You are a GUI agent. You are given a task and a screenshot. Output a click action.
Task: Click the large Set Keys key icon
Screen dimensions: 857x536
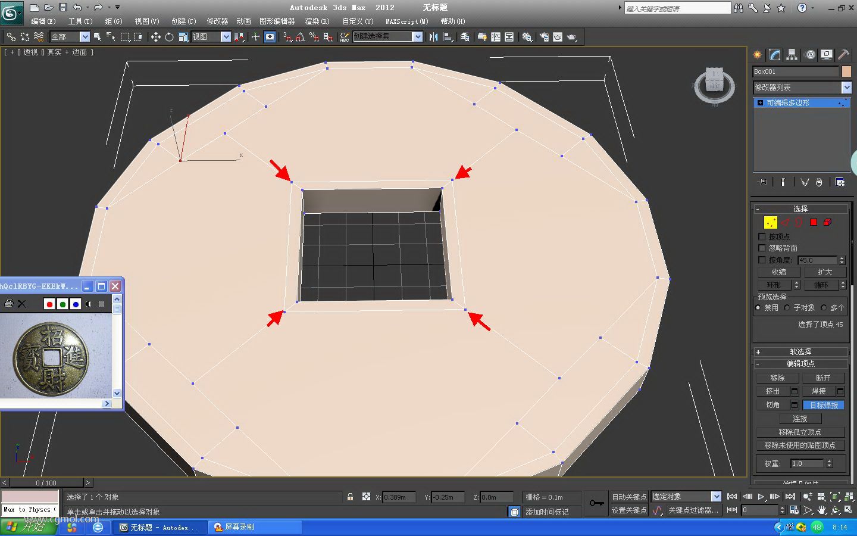coord(596,503)
